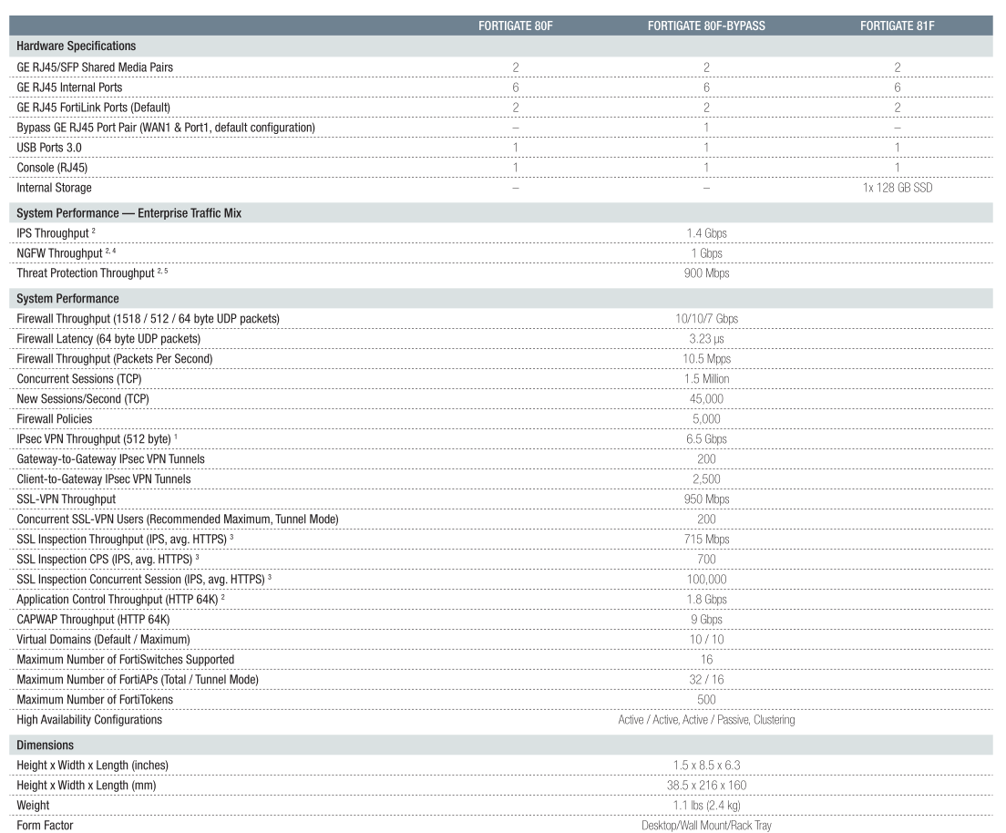
Task: Click the GE RJ45/SFP Shared Media Pairs row label
Action: click(95, 67)
